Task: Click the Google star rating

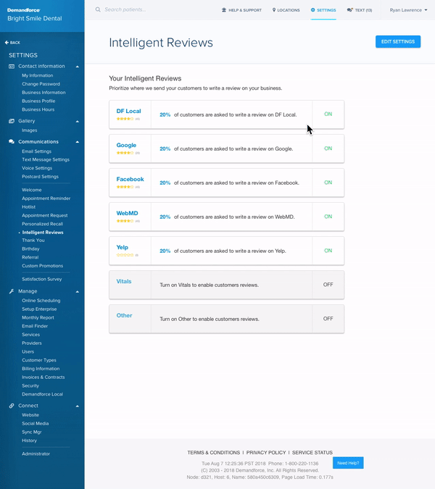Action: pyautogui.click(x=125, y=153)
